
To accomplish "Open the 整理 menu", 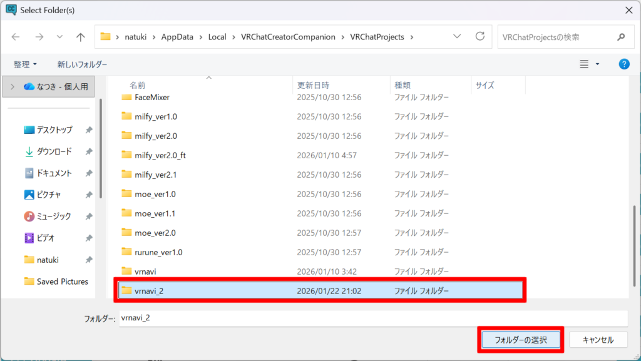I will pyautogui.click(x=26, y=64).
